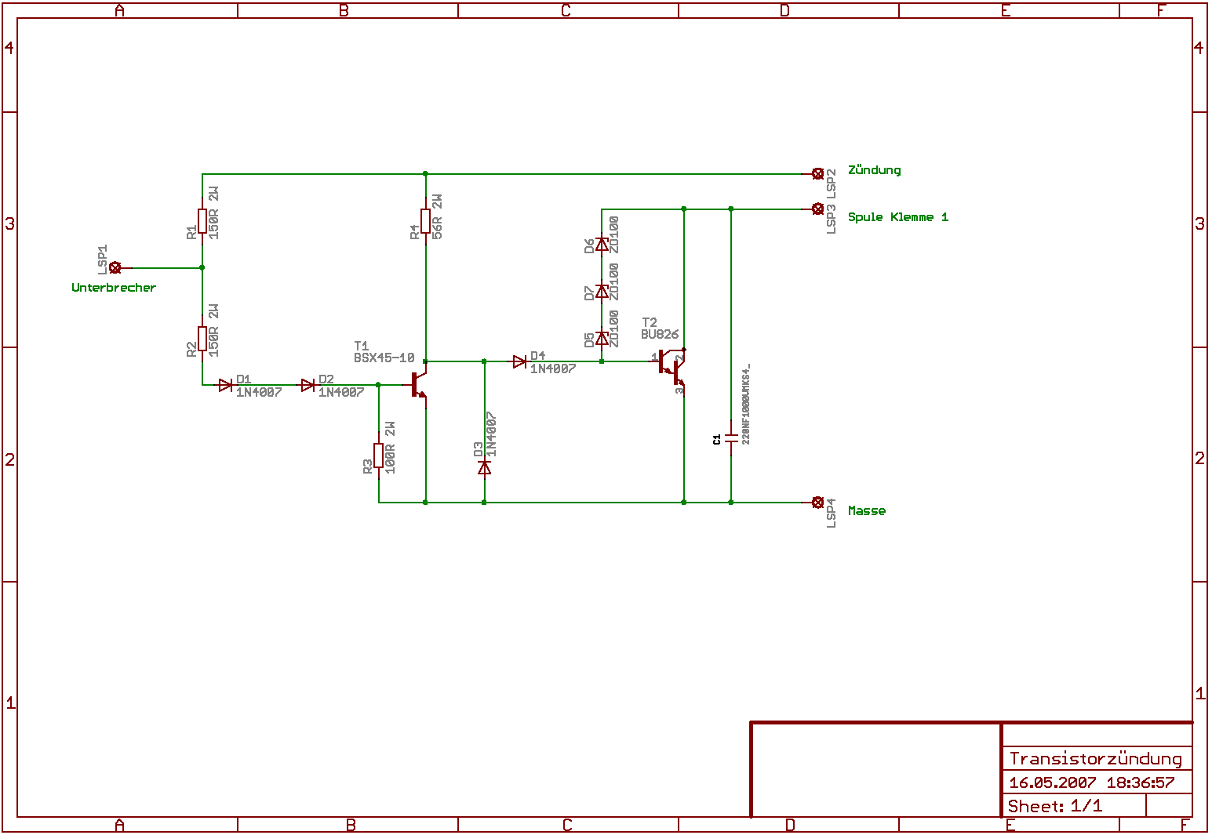
Task: Pick the D4 diode symbol
Action: click(520, 361)
